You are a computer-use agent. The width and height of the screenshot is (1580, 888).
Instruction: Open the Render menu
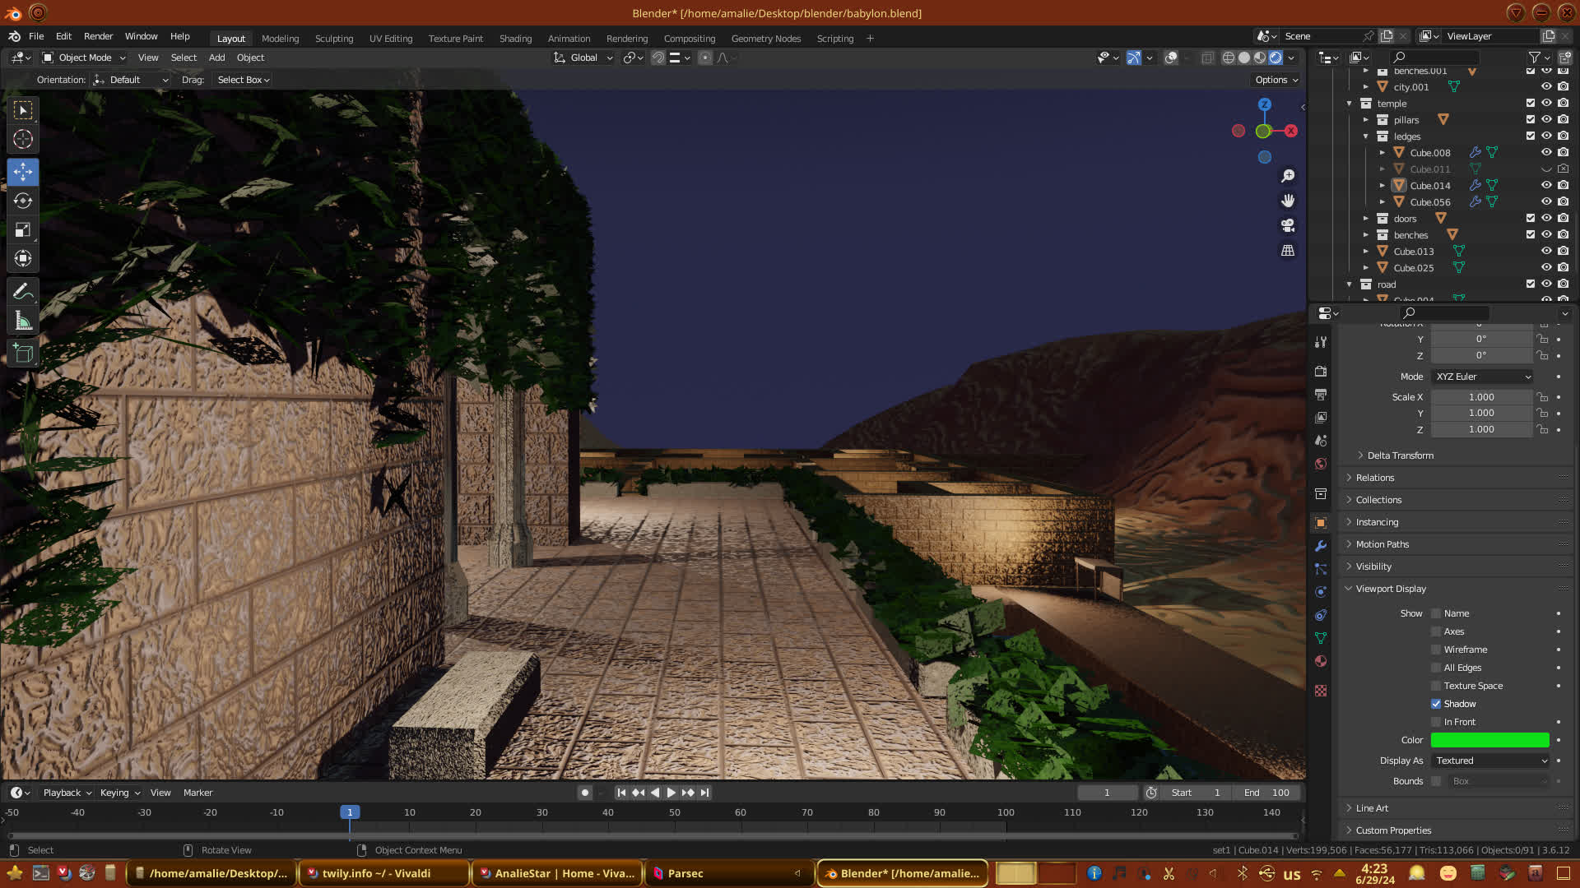(x=98, y=36)
